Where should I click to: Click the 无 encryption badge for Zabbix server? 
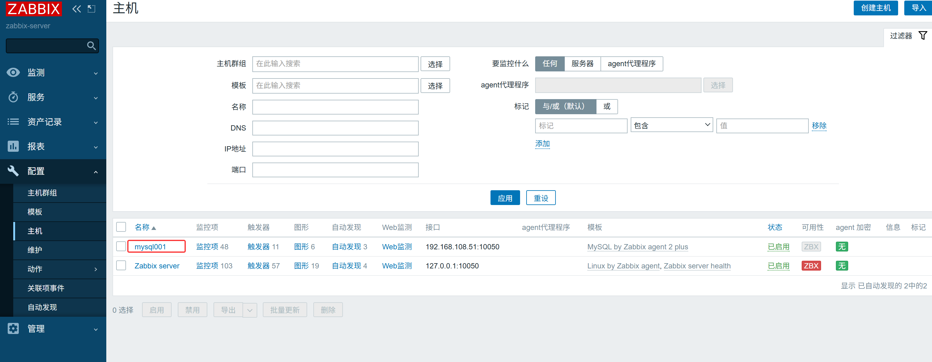coord(842,266)
